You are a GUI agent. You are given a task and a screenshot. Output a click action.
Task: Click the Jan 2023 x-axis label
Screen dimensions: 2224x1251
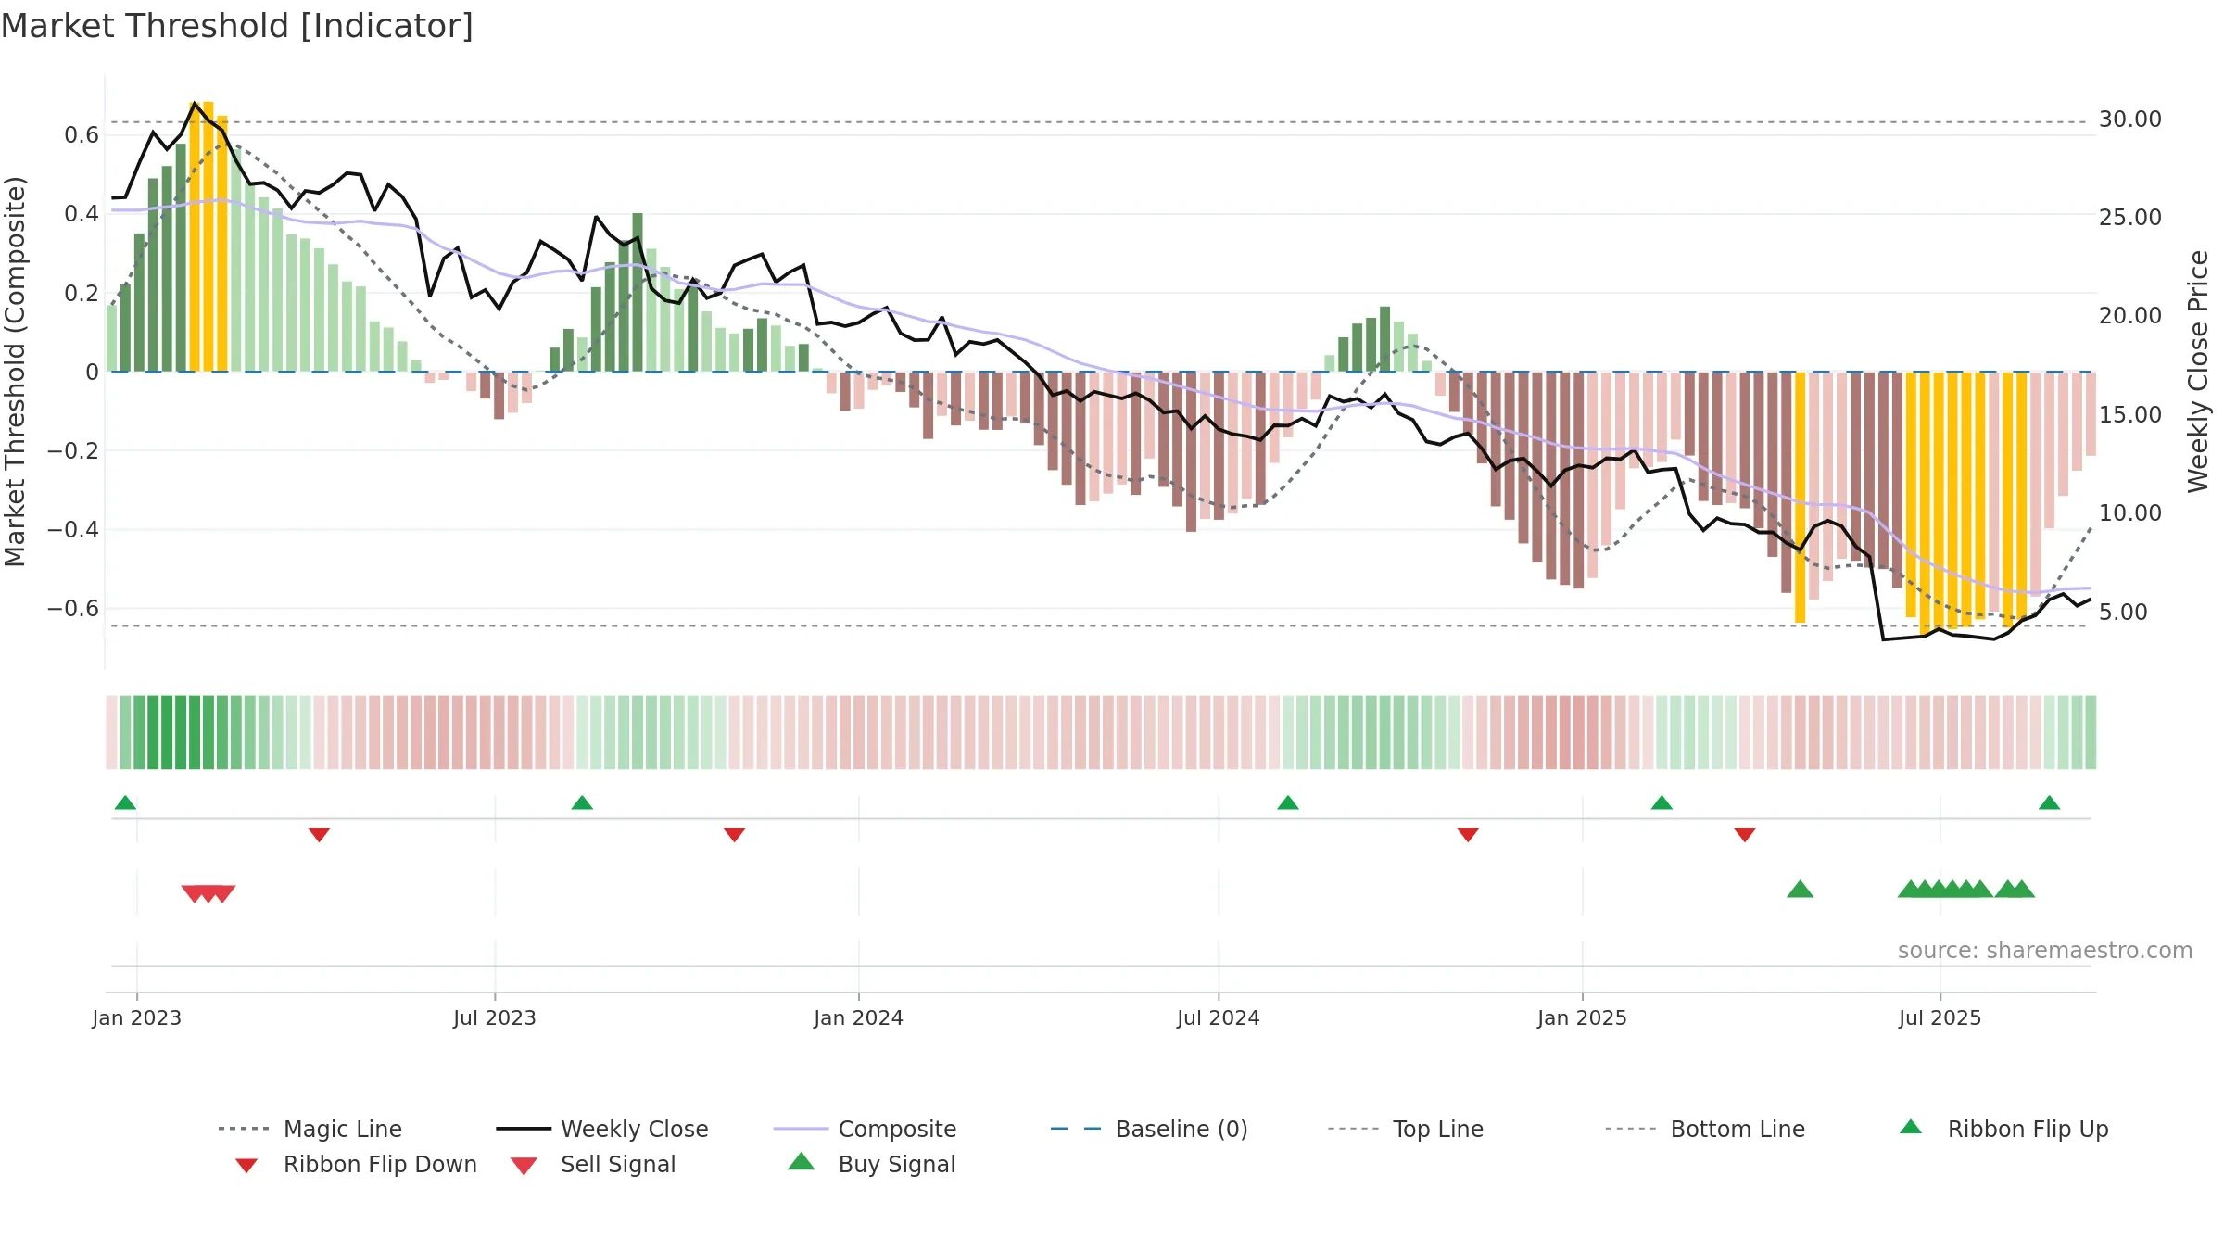pyautogui.click(x=137, y=1018)
